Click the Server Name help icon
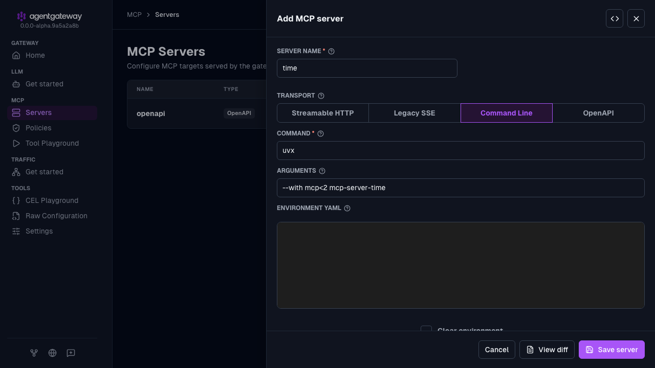Image resolution: width=655 pixels, height=368 pixels. [331, 51]
